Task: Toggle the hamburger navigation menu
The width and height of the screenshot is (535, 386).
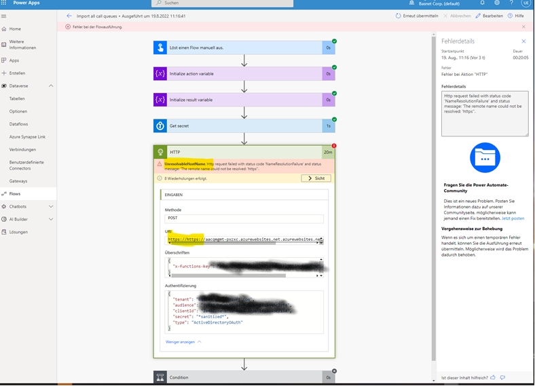Action: coord(4,16)
